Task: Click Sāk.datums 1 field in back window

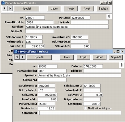Action: pos(34,37)
